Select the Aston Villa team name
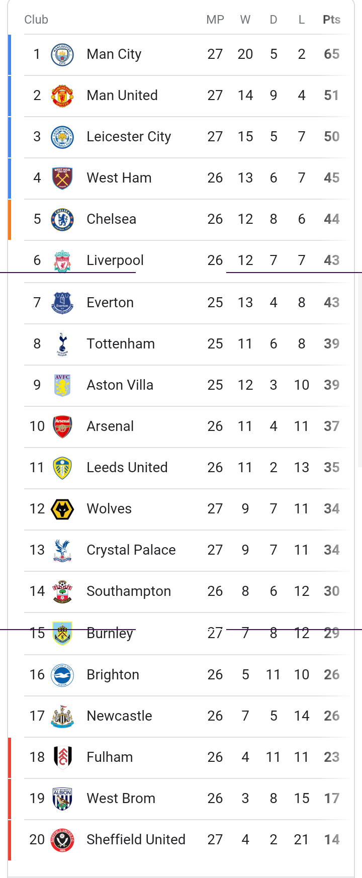 click(120, 385)
